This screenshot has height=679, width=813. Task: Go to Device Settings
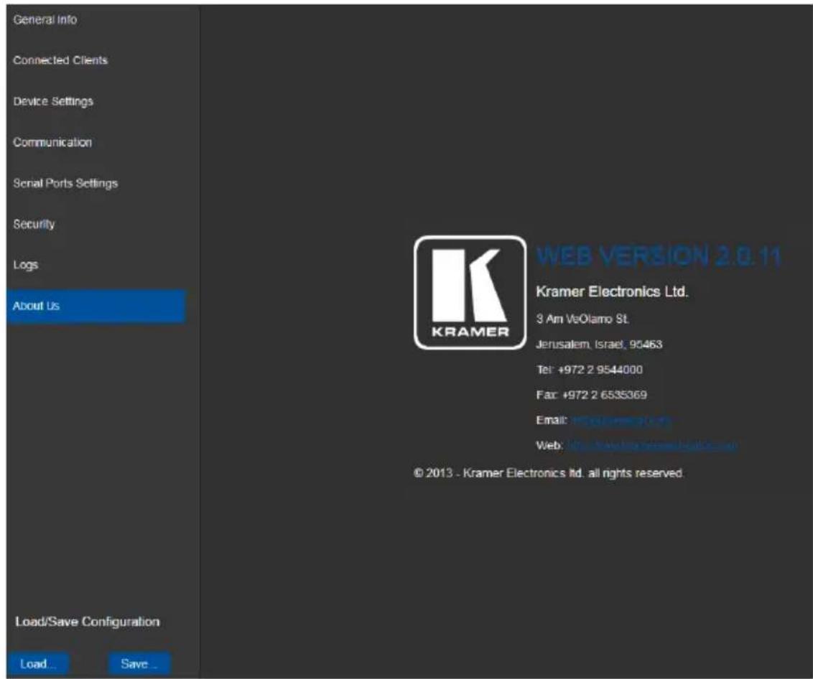click(x=53, y=102)
